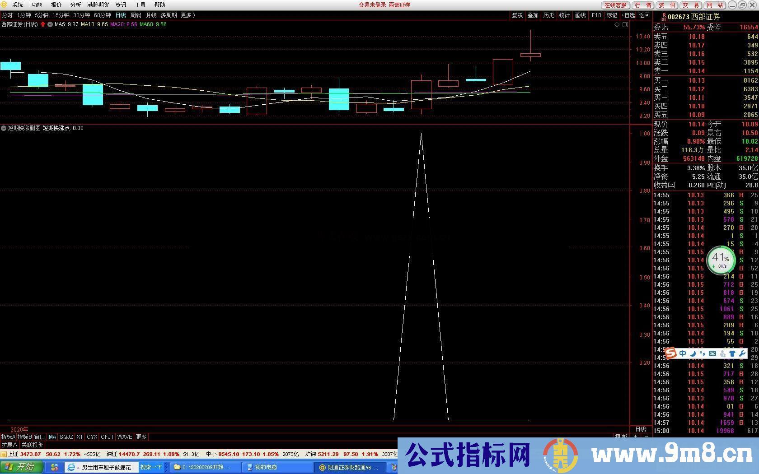This screenshot has width=759, height=474.
Task: Open F10 company information
Action: (596, 15)
